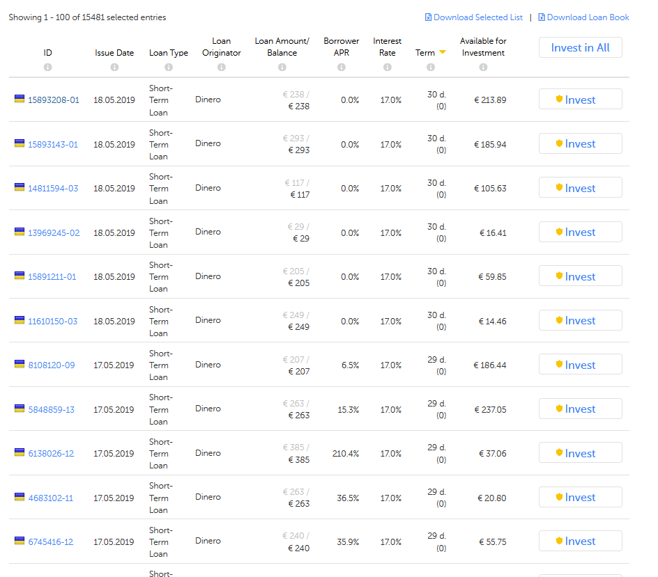
Task: Click the flag icon beside loan 15893208-01
Action: (20, 99)
